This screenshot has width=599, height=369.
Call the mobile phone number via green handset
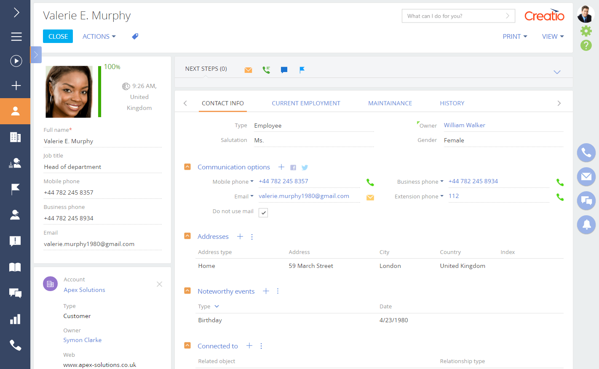pyautogui.click(x=370, y=182)
